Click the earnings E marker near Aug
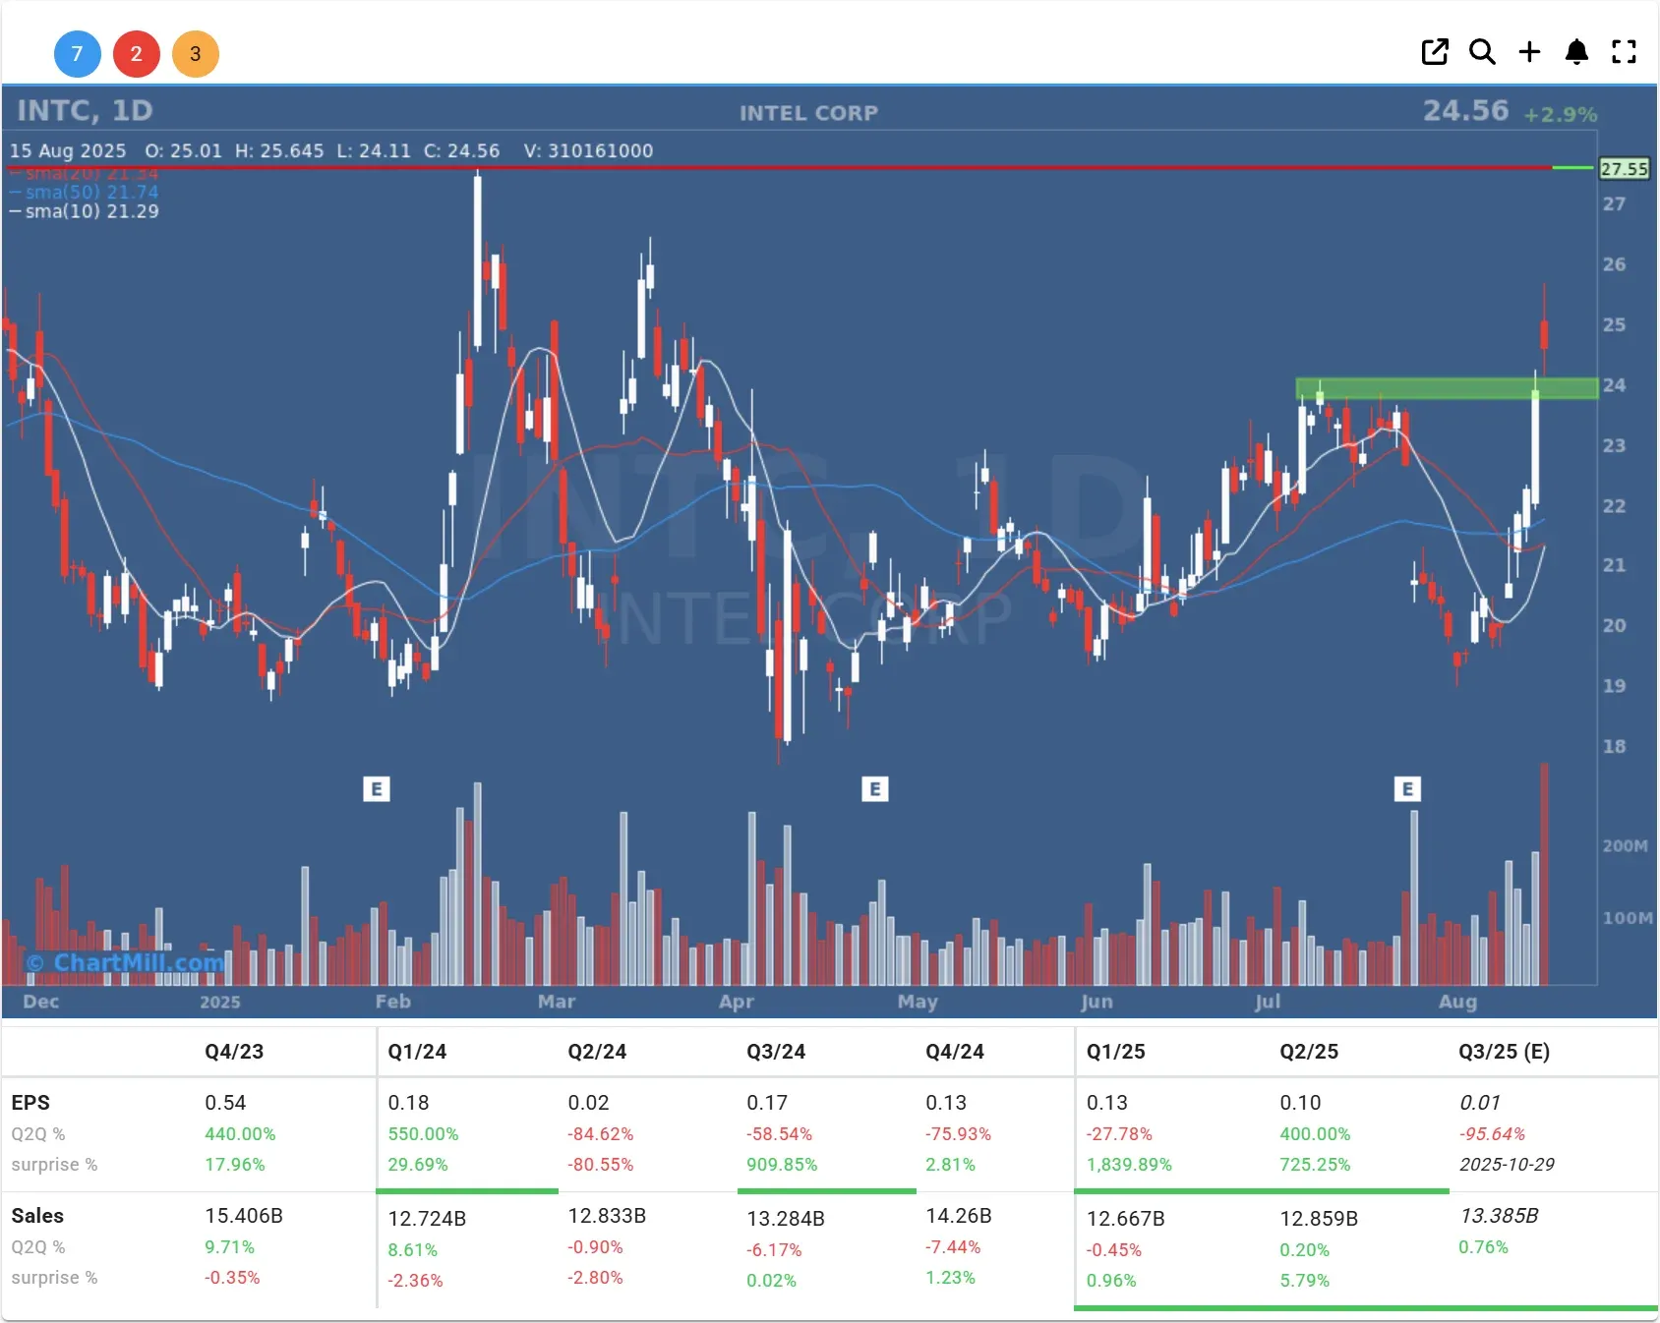 click(x=1407, y=788)
